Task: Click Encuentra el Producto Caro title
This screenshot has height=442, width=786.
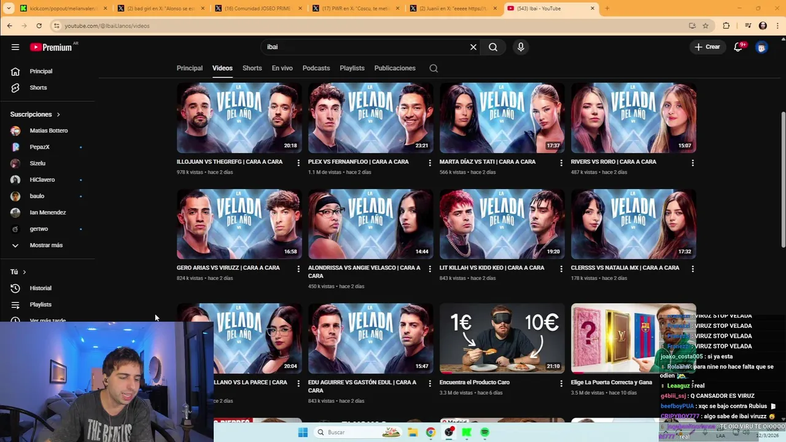Action: 475,382
